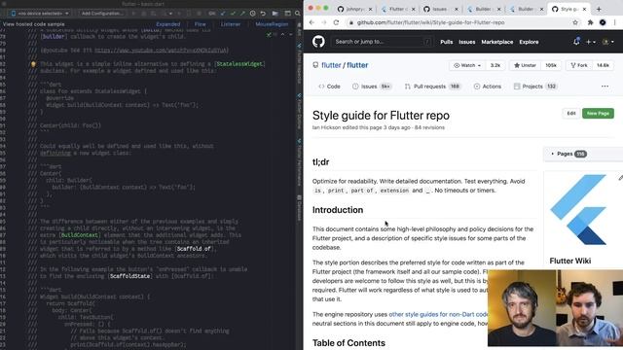Image resolution: width=623 pixels, height=350 pixels.
Task: Open the Pull requests tab
Action: coord(432,87)
